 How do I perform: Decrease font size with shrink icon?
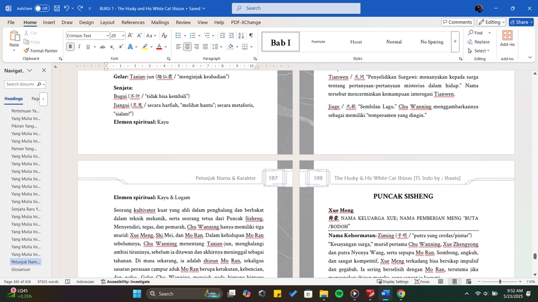[140, 35]
